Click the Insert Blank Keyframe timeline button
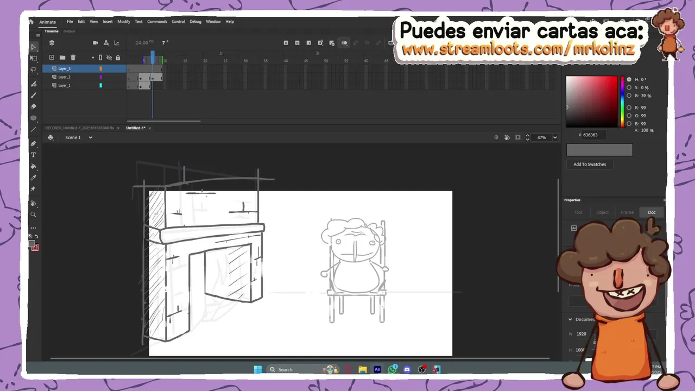The height and width of the screenshot is (391, 695). pos(297,43)
